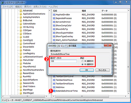
Task: Close the DWORD edit dialog
Action: [x=108, y=45]
